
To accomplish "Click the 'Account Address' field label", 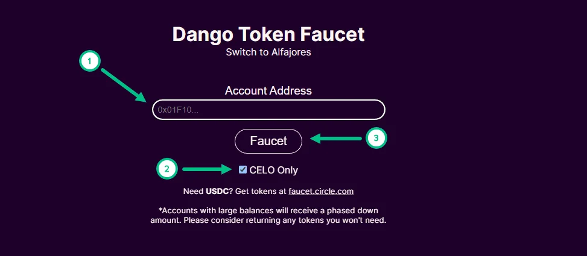I will pos(268,90).
